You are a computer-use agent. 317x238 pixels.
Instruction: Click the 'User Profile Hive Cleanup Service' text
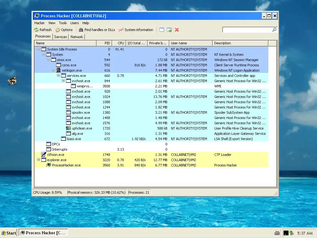(239, 128)
